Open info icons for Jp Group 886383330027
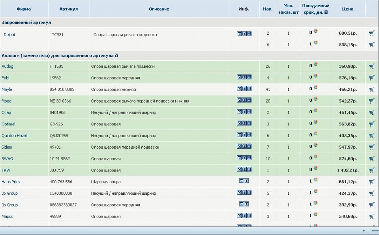 click(244, 204)
